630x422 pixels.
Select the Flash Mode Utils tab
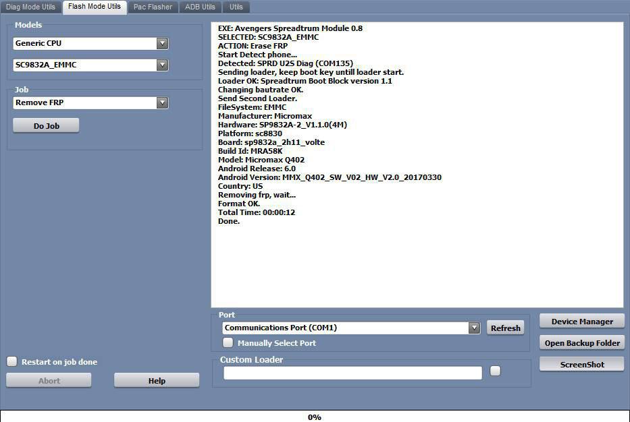tap(95, 7)
